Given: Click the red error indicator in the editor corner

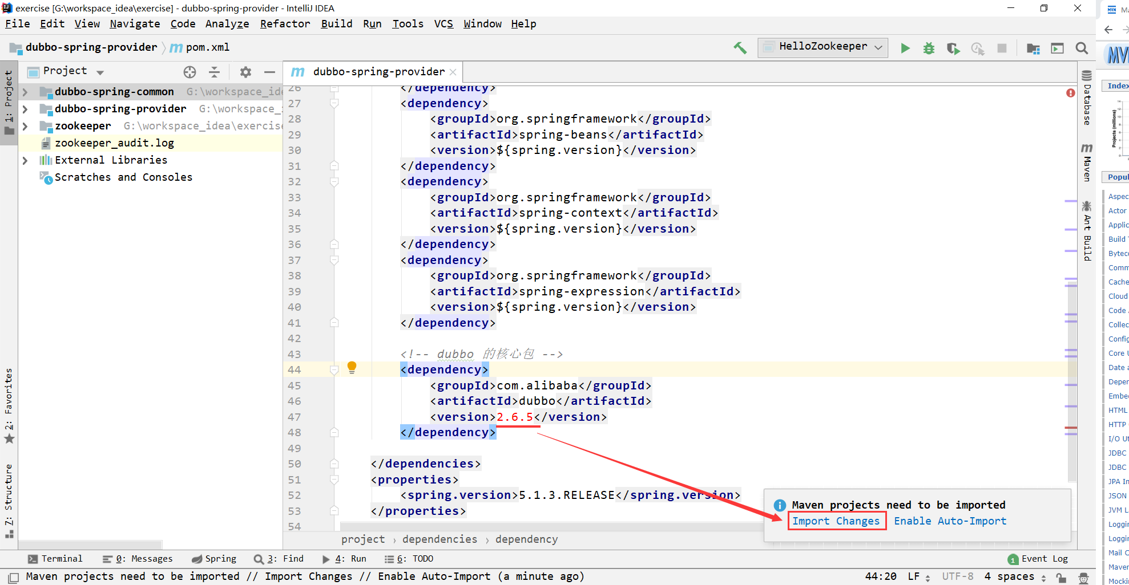Looking at the screenshot, I should click(1071, 93).
